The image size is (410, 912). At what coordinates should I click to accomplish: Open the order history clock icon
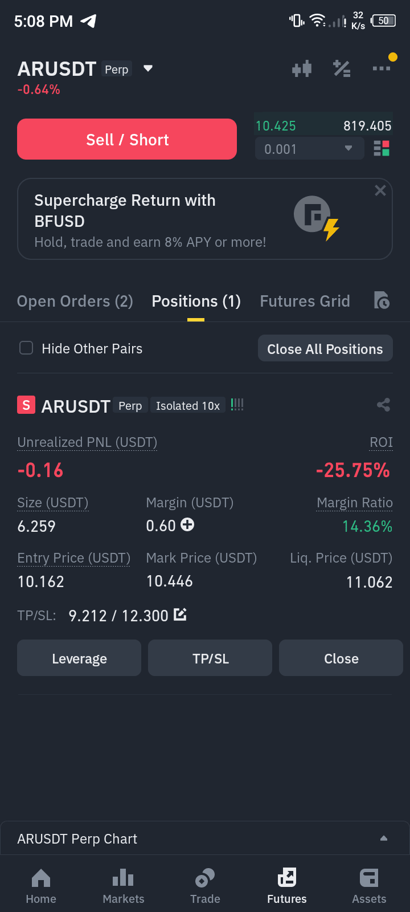point(382,300)
